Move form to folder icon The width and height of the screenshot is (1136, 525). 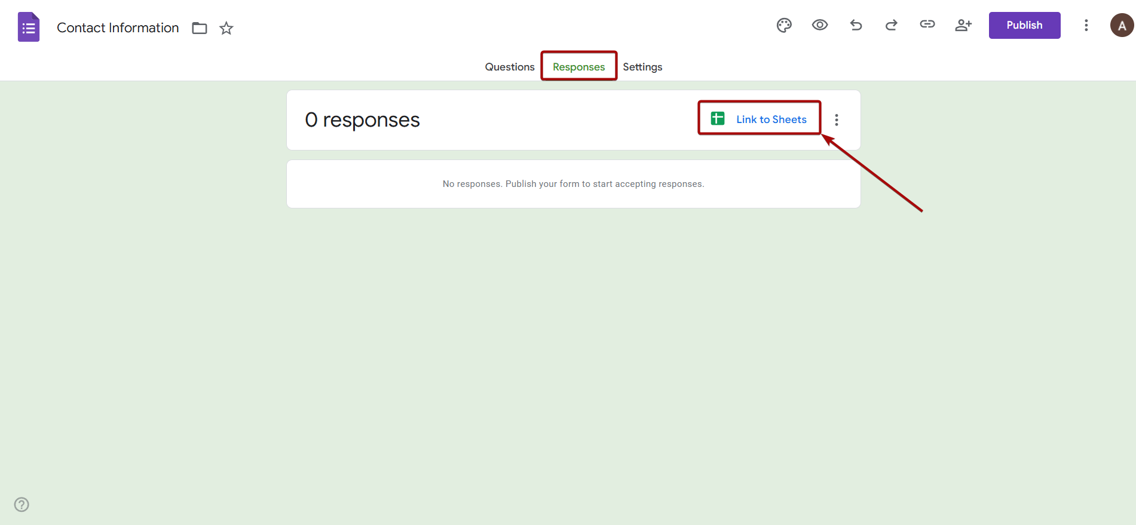[x=200, y=28]
